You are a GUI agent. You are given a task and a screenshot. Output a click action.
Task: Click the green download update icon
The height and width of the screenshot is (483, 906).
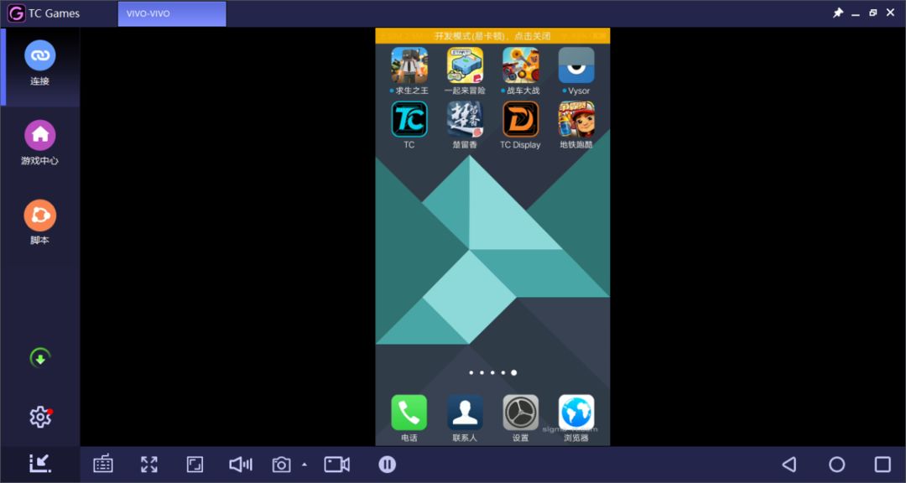pyautogui.click(x=40, y=358)
